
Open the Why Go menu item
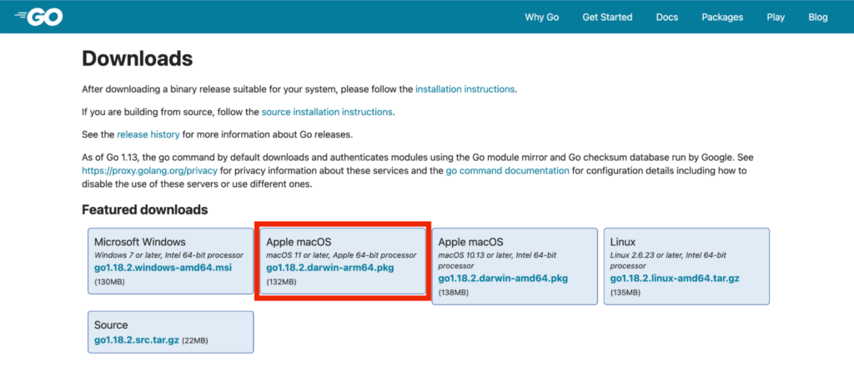click(x=541, y=17)
